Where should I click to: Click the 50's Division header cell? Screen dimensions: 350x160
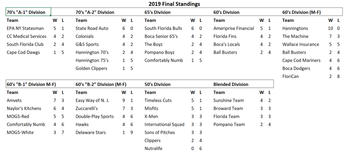tap(157, 84)
